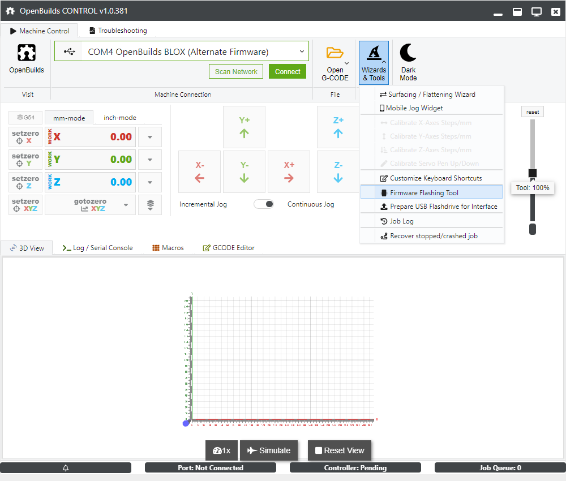Open the Log / Serial Console tab
This screenshot has width=566, height=481.
click(x=98, y=248)
